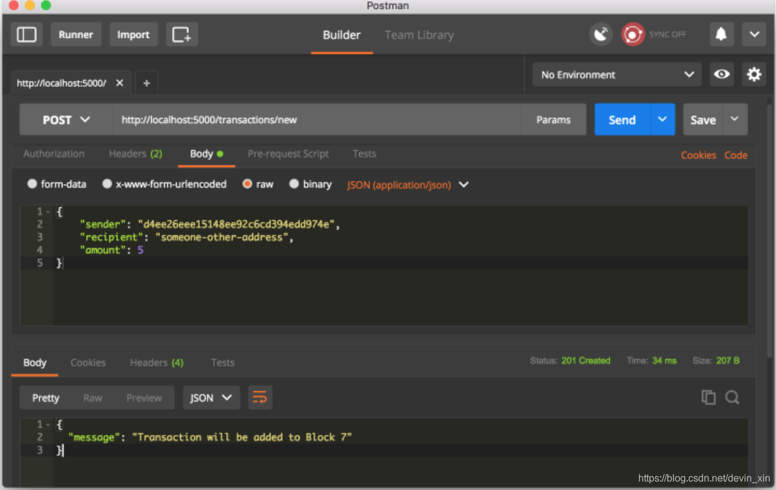Screen dimensions: 776x490
Task: Click the request URL field
Action: coord(317,120)
